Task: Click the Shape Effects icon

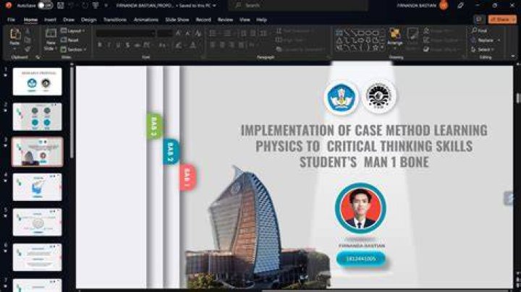Action: [x=426, y=49]
